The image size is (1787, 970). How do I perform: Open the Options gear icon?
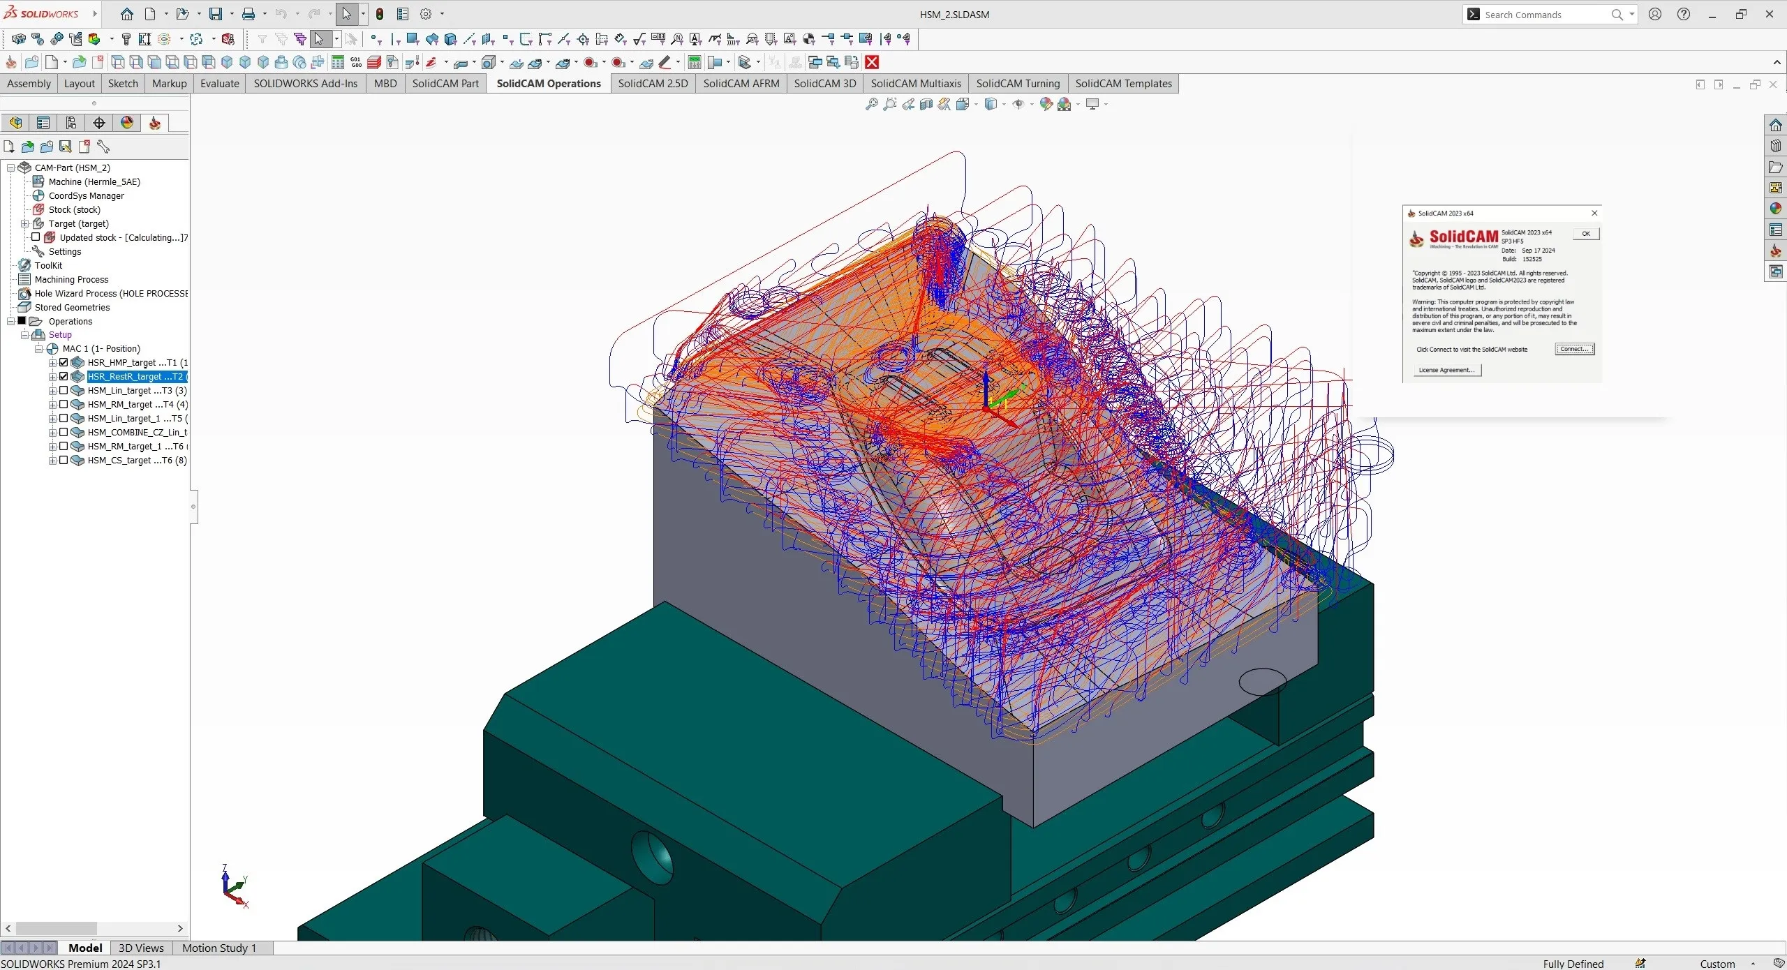pyautogui.click(x=426, y=14)
